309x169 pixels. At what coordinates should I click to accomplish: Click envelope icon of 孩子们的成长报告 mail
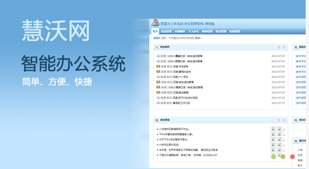click(x=158, y=98)
